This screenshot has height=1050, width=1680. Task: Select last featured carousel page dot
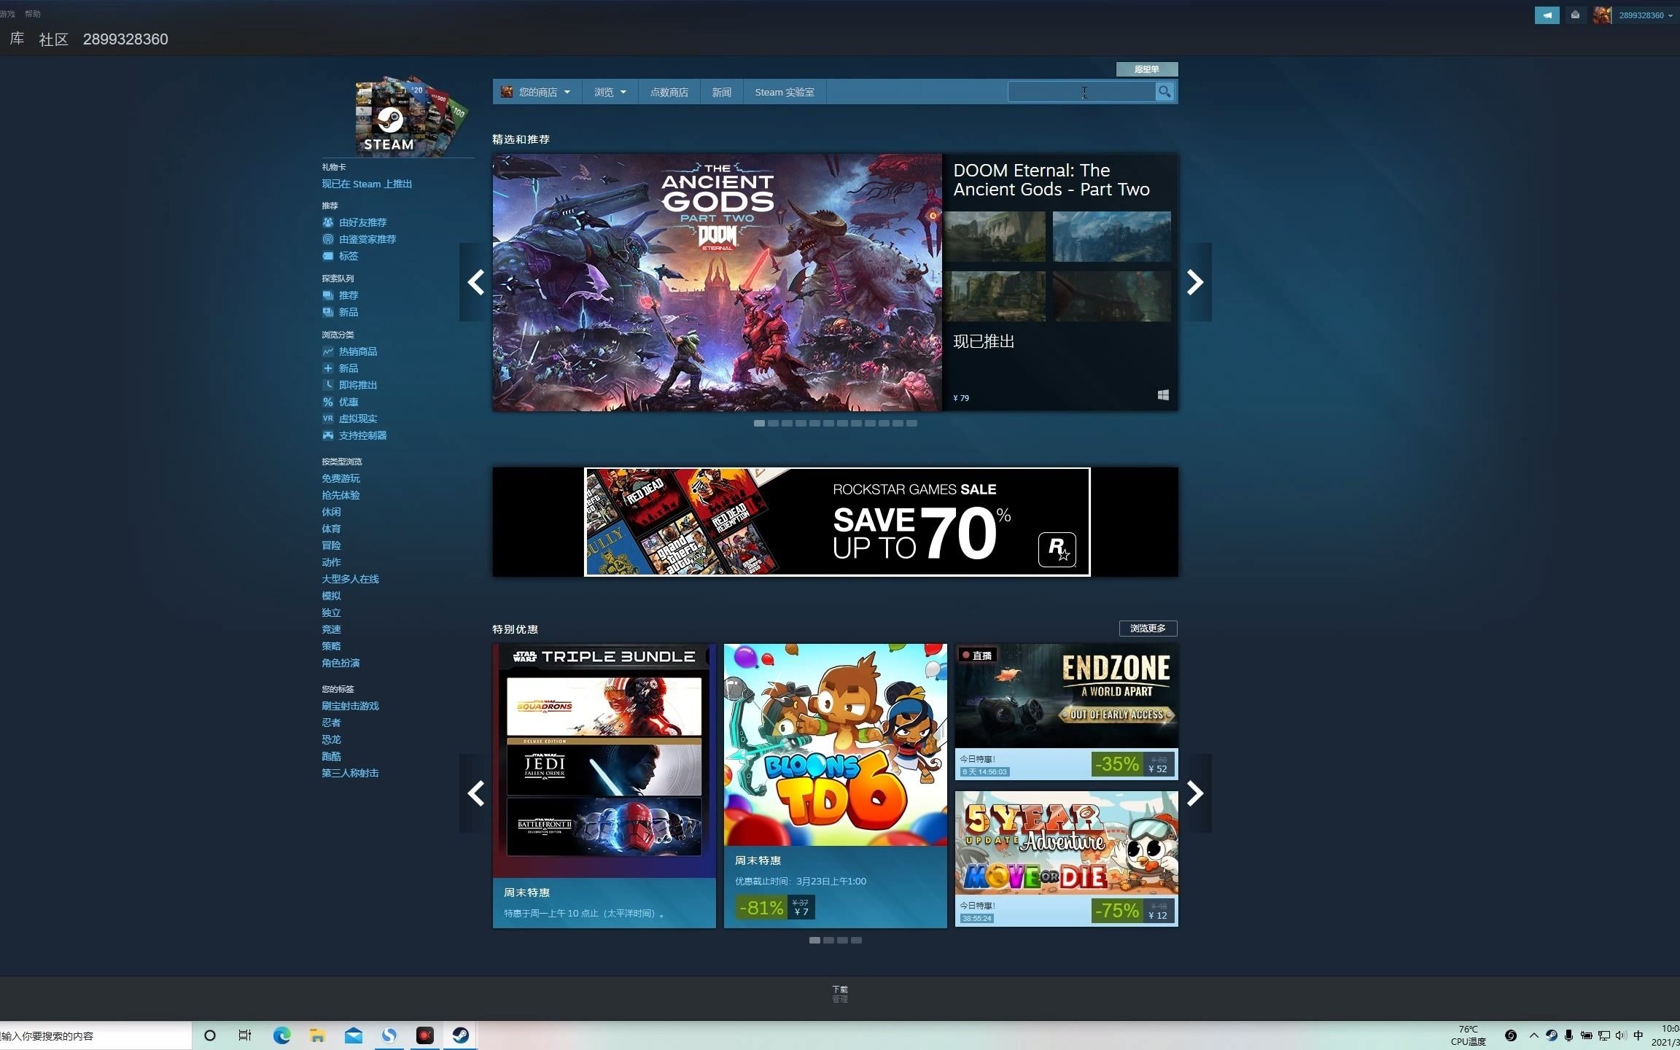911,423
